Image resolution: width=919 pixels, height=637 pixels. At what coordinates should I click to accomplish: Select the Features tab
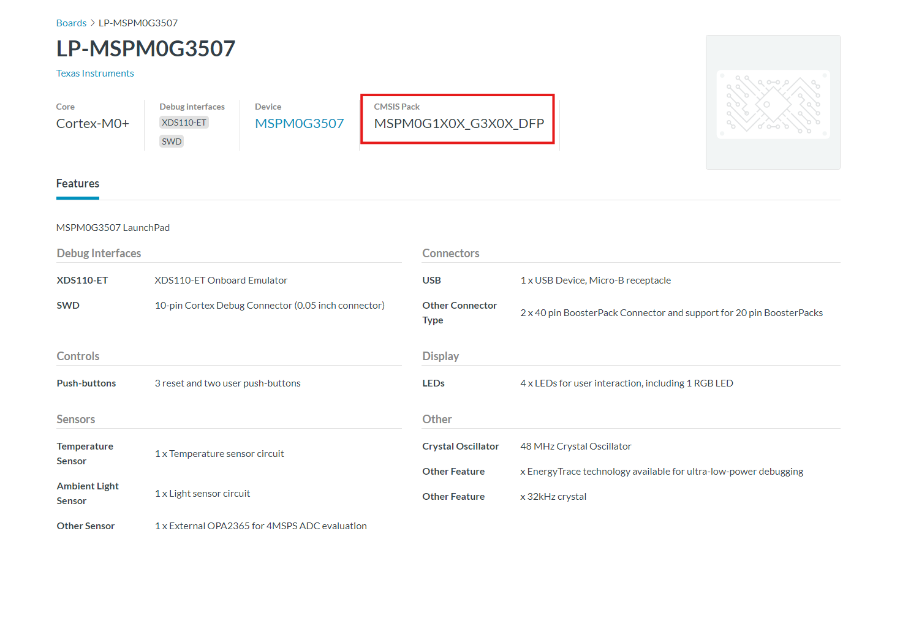[x=78, y=184]
